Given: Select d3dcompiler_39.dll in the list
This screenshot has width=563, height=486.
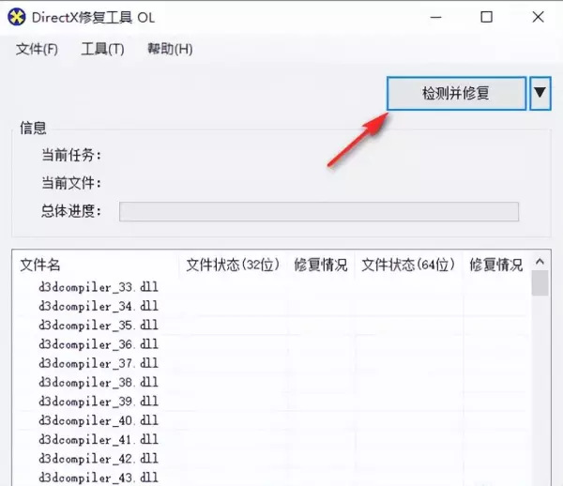Looking at the screenshot, I should click(99, 402).
